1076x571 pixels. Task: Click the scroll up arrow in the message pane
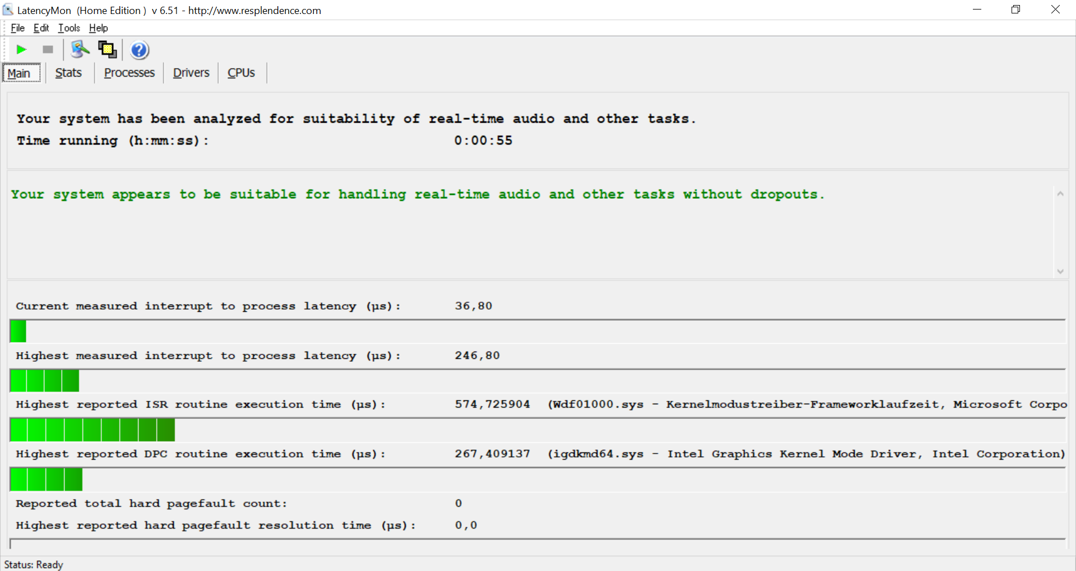pyautogui.click(x=1060, y=194)
